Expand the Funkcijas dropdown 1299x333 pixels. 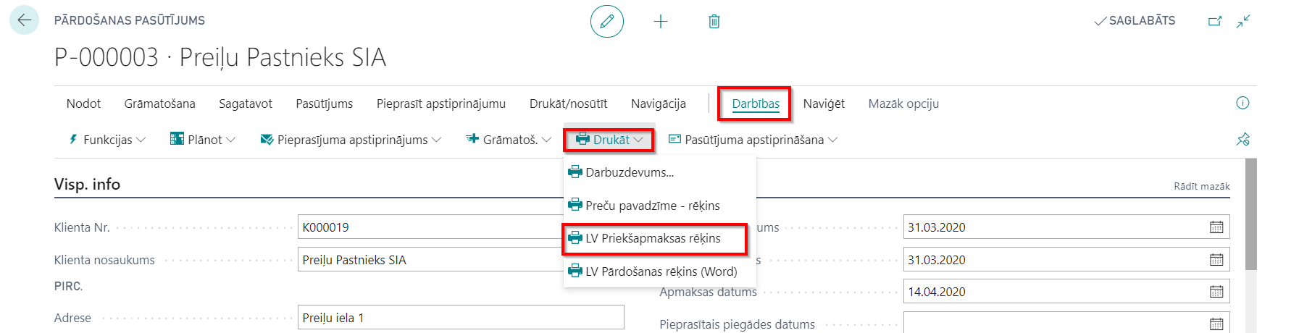point(107,140)
